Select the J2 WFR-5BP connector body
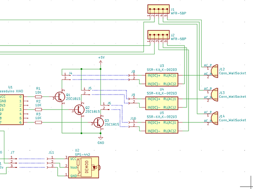 (x=159, y=35)
